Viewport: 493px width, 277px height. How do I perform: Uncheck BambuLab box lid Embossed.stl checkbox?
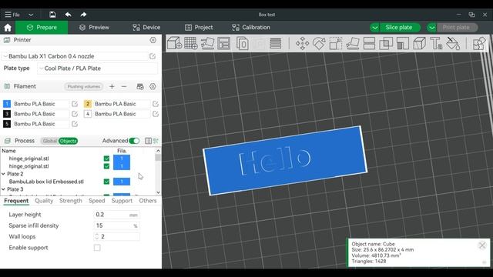coord(106,182)
